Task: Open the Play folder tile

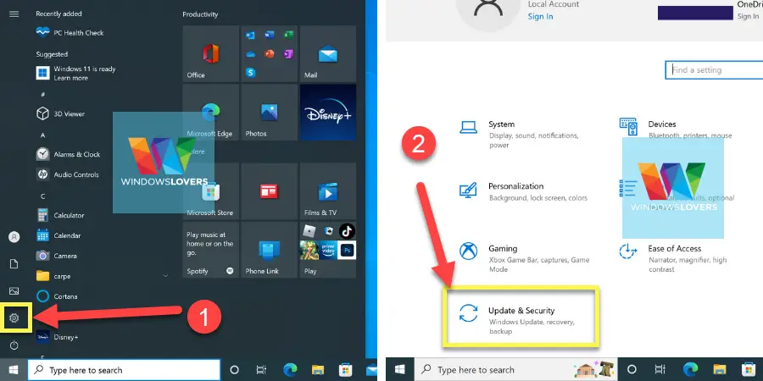Action: (x=328, y=250)
